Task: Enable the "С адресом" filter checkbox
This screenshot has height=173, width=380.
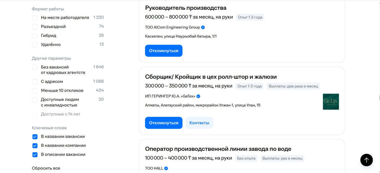Action: [35, 82]
